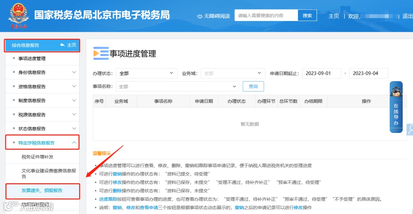The width and height of the screenshot is (413, 214).
Task: Click the site title 国家税务总局北京市电子税务局
Action: click(x=102, y=15)
